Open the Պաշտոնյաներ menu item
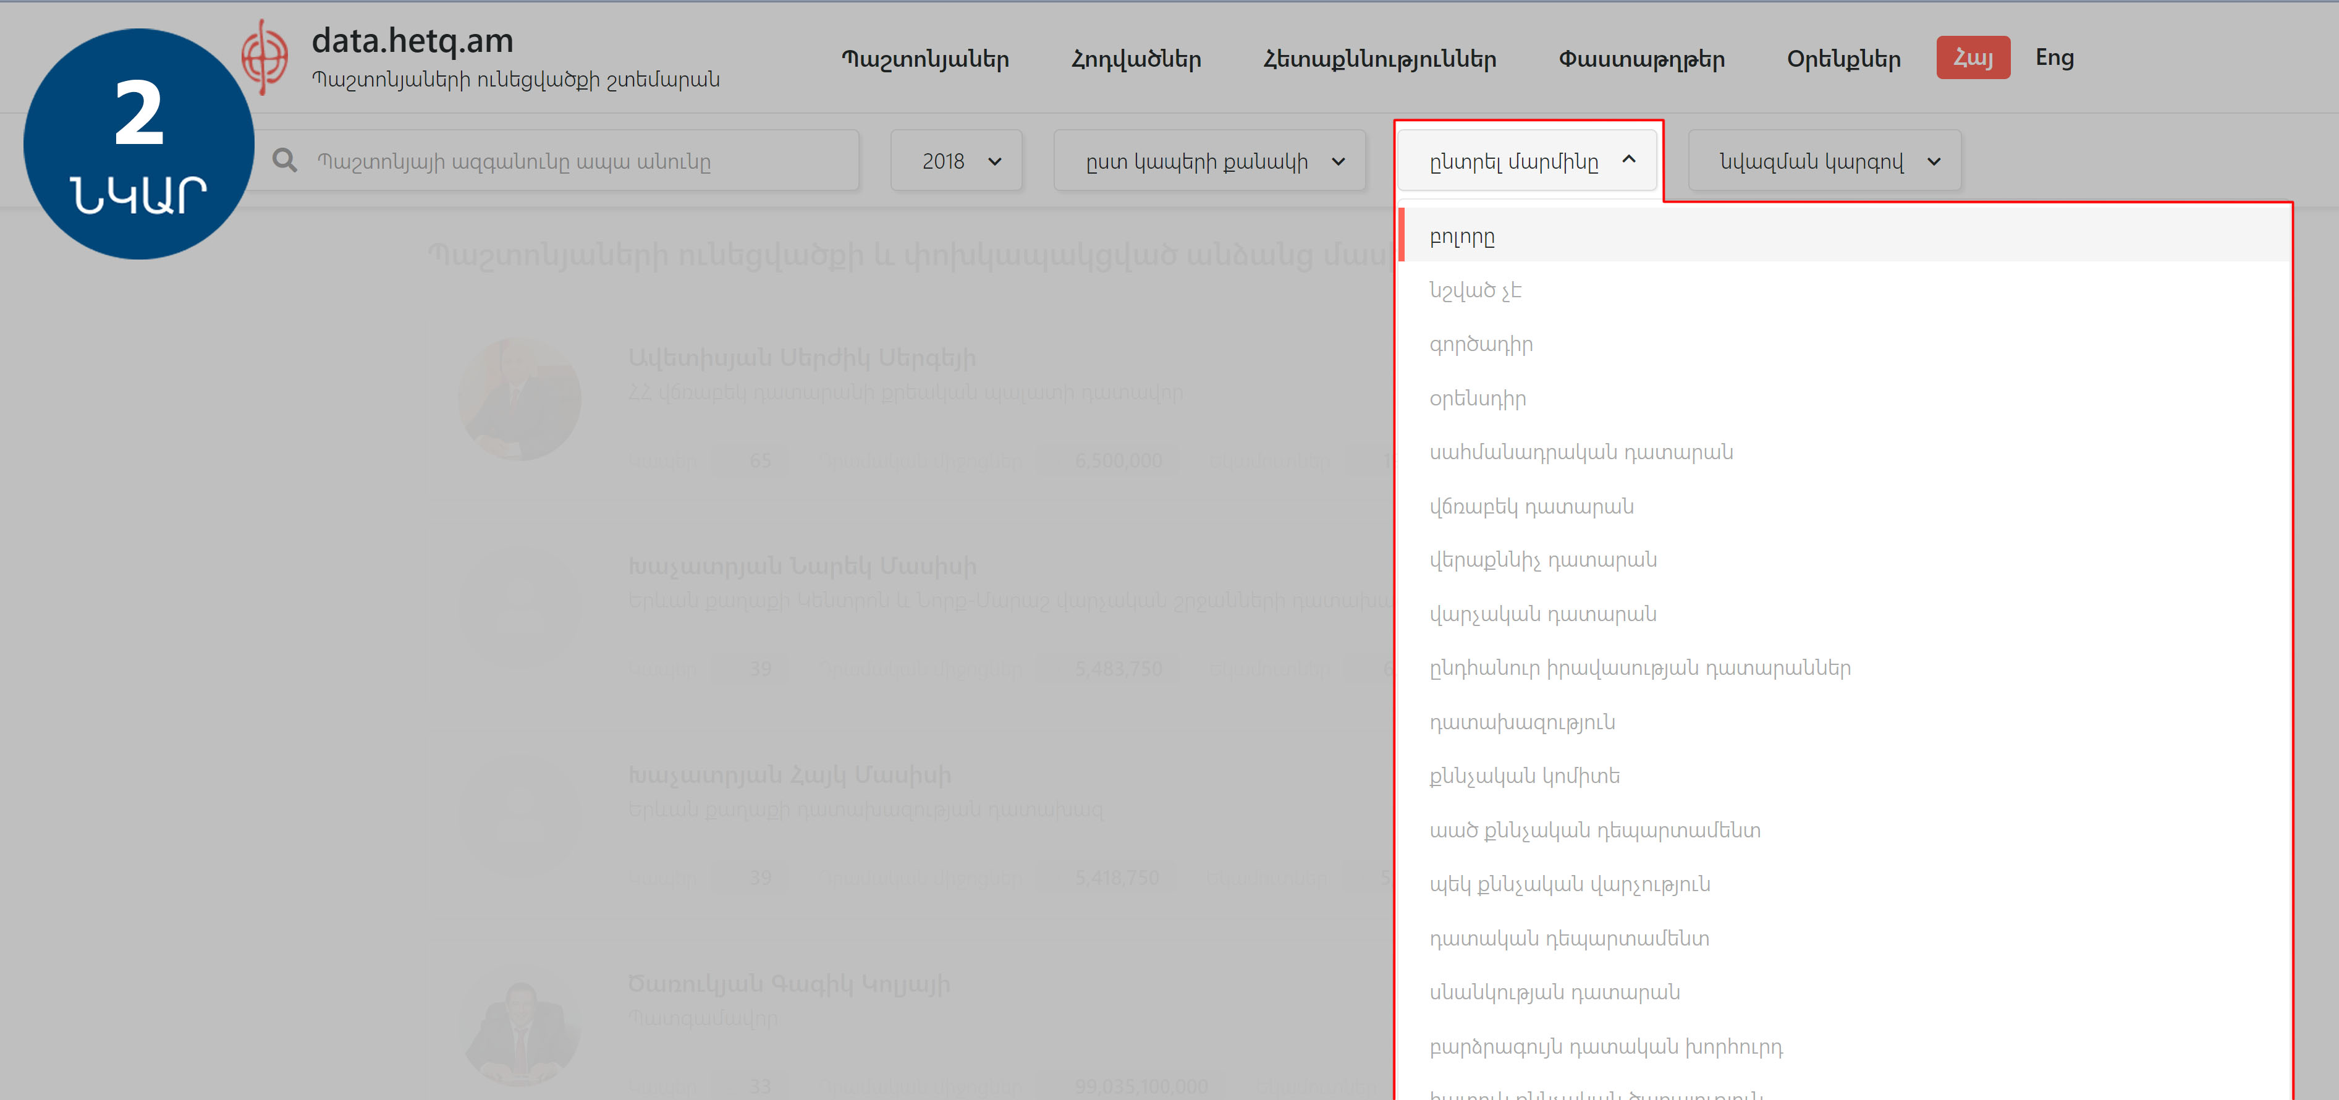 [925, 59]
